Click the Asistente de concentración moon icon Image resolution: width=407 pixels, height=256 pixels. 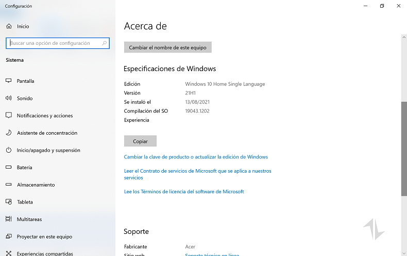(9, 133)
